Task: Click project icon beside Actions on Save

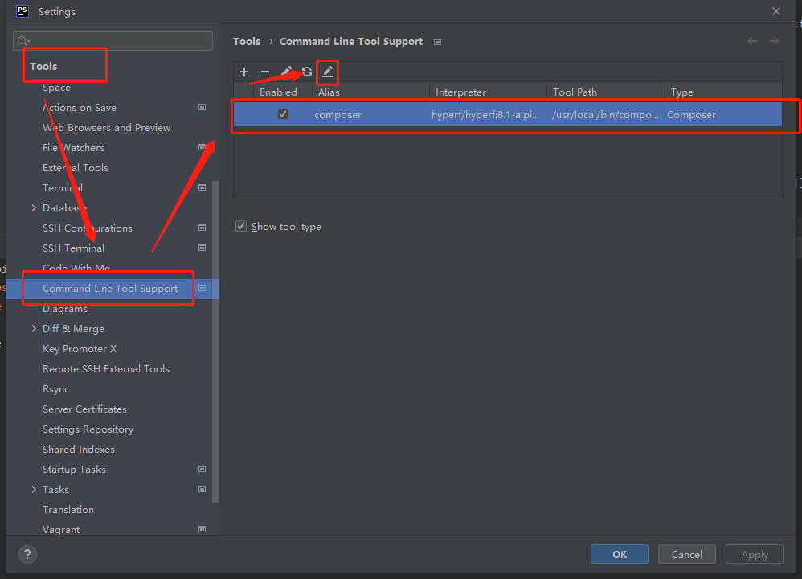Action: click(x=202, y=107)
